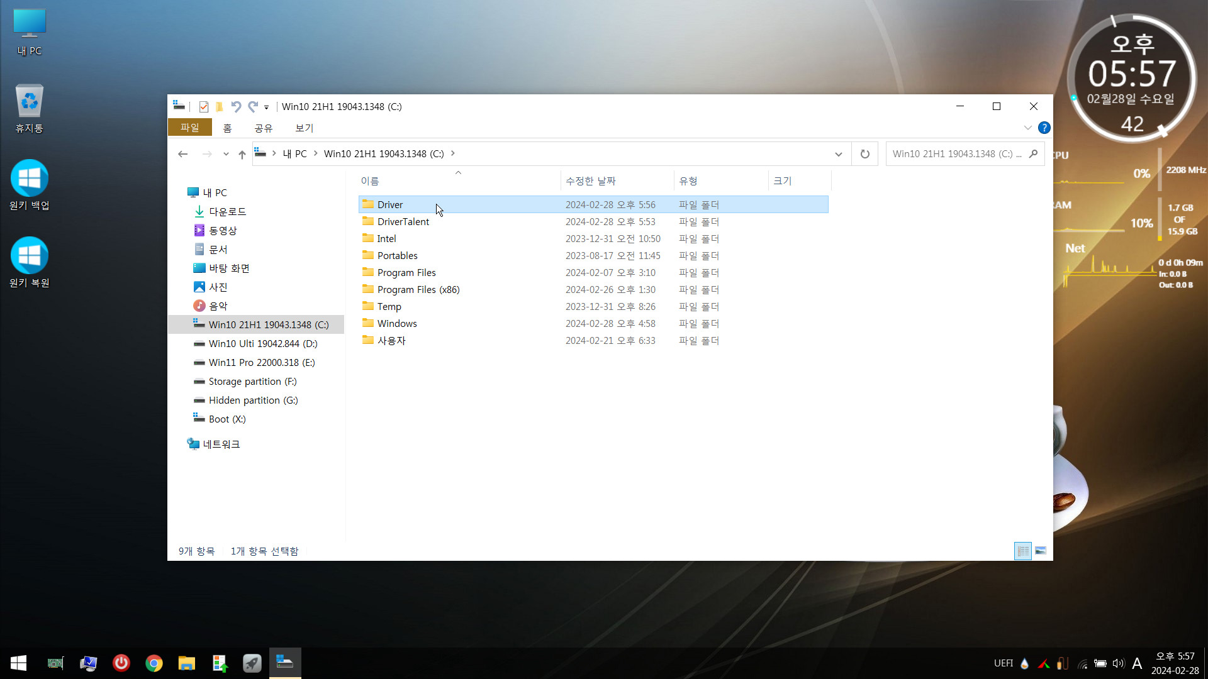Image resolution: width=1208 pixels, height=679 pixels.
Task: Select the Intel folder
Action: coord(593,239)
